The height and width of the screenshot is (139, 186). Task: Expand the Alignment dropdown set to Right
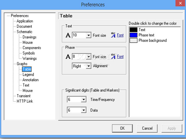click(x=89, y=66)
